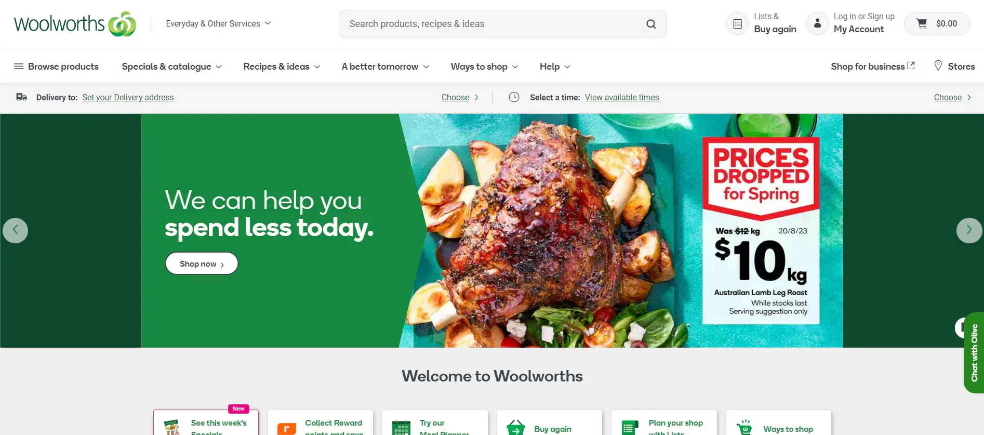The image size is (984, 435).
Task: Expand the Specials & catalogue menu
Action: (172, 67)
